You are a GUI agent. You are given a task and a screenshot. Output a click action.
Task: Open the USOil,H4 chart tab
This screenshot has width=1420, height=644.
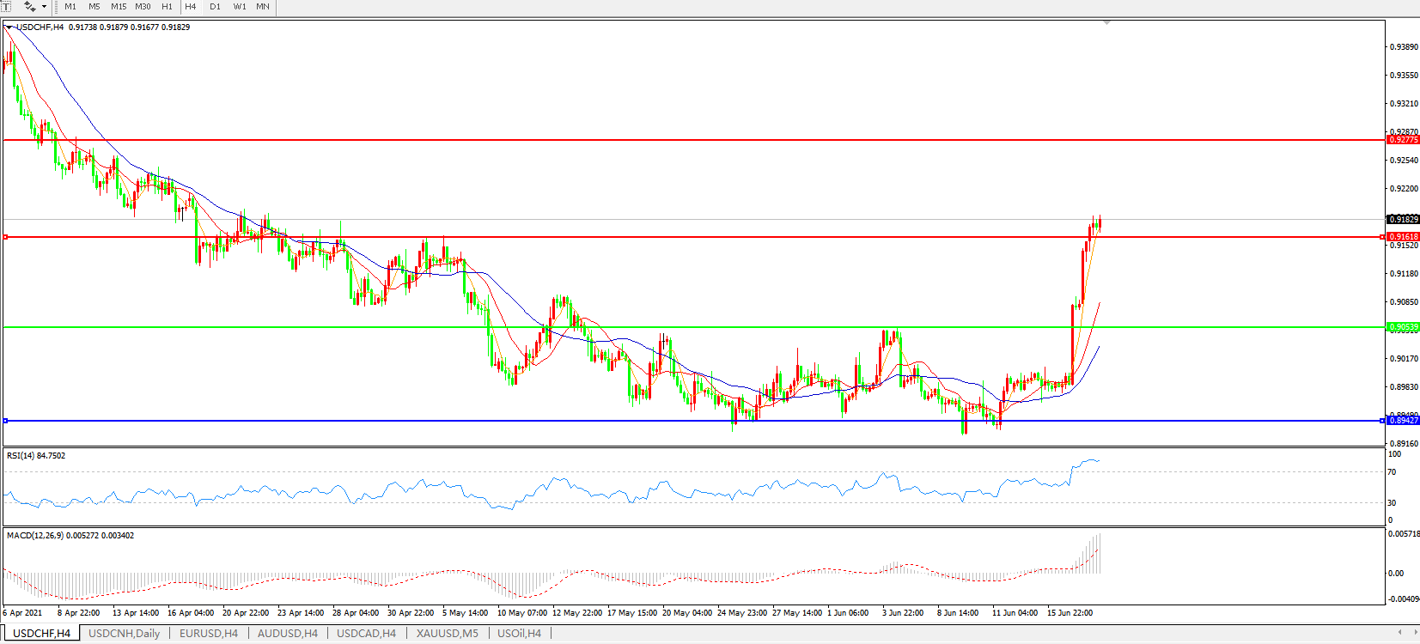click(x=519, y=634)
